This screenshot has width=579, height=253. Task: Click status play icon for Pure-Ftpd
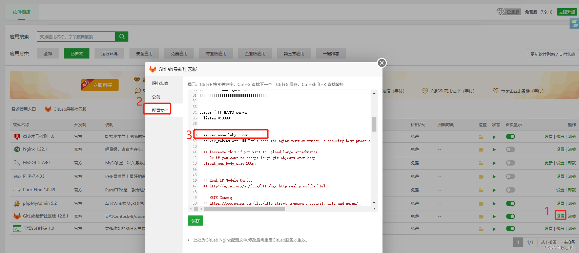click(494, 190)
